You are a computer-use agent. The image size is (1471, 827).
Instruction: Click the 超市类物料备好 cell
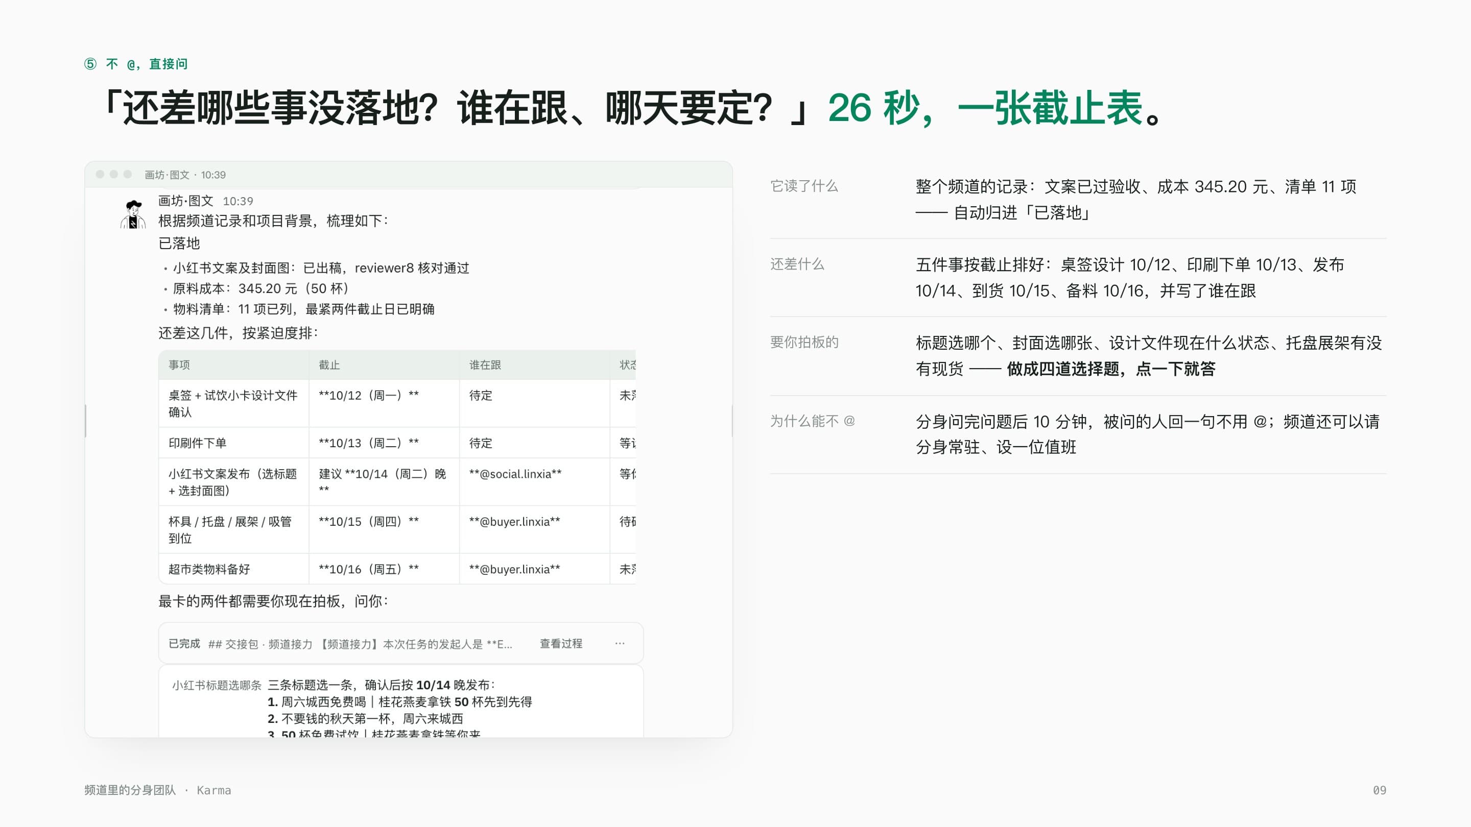(233, 569)
